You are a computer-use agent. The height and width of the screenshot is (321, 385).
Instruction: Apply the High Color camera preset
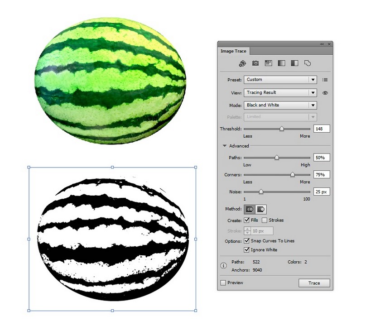tap(255, 63)
